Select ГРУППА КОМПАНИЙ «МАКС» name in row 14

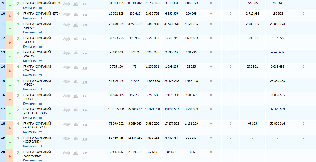37,68
